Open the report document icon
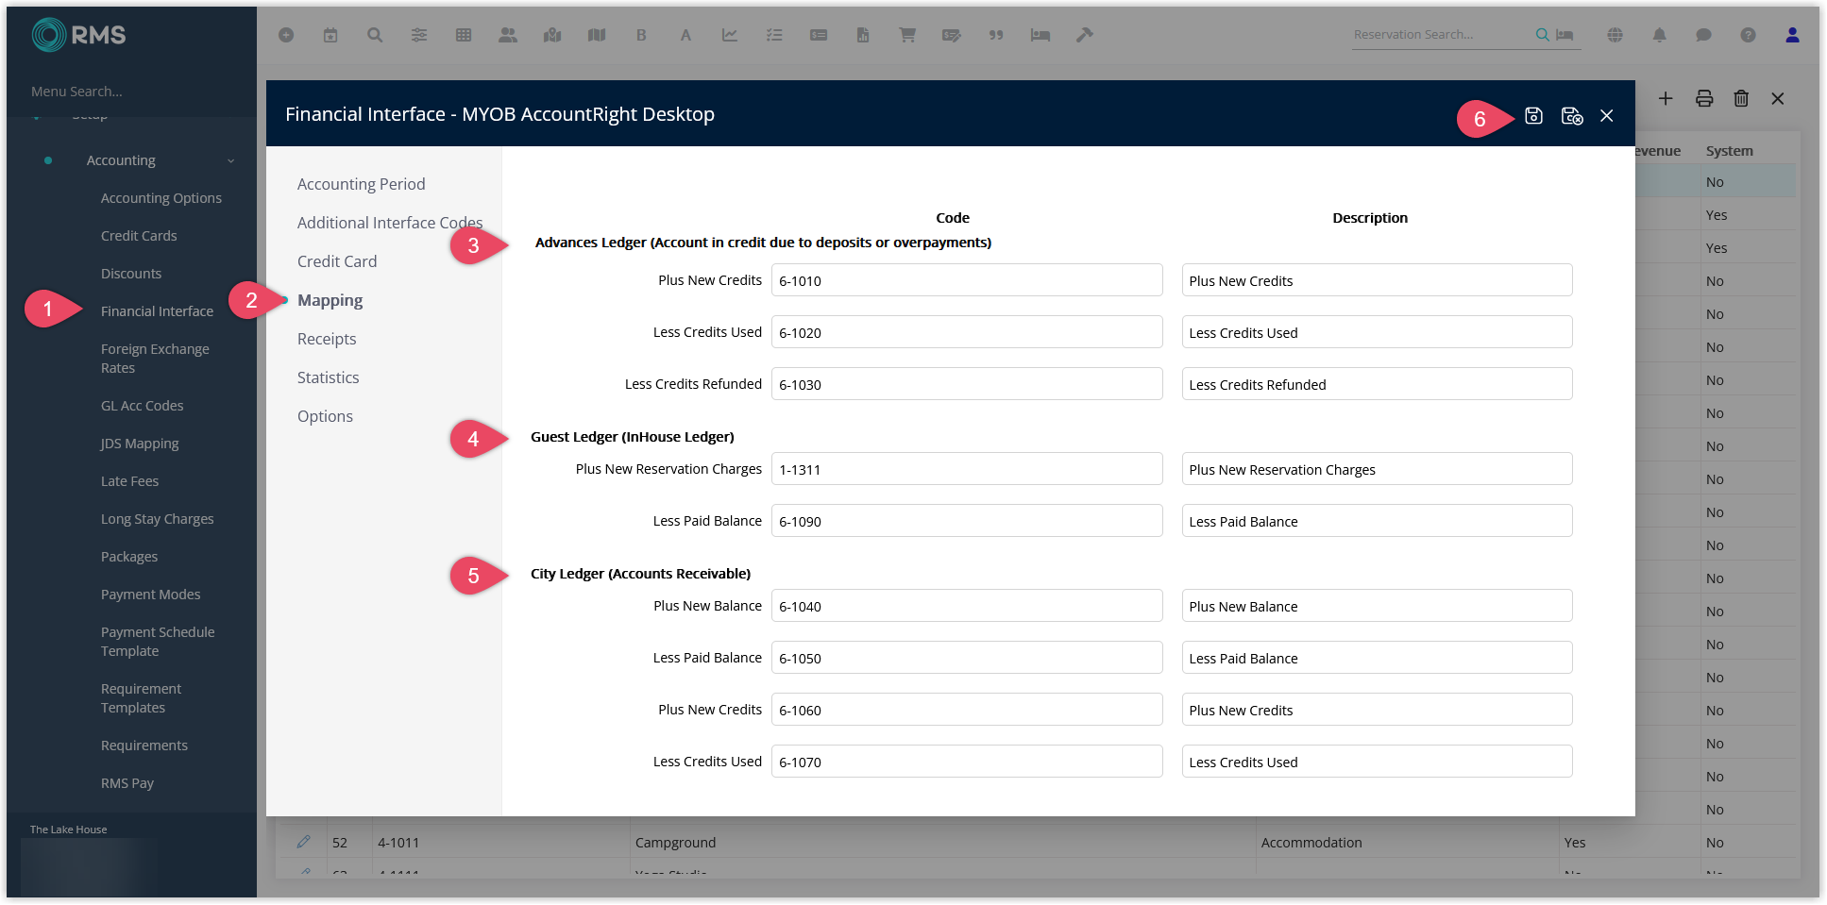This screenshot has width=1827, height=905. coord(863,35)
